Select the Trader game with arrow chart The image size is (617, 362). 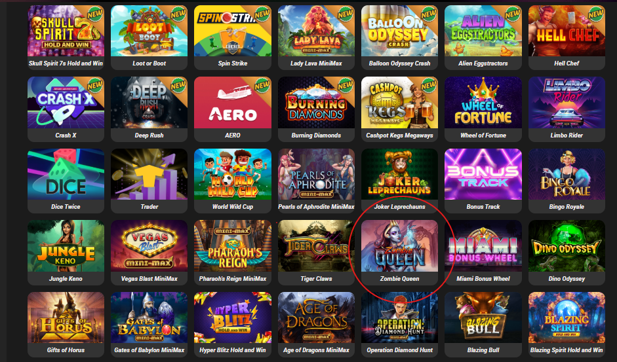(x=149, y=181)
